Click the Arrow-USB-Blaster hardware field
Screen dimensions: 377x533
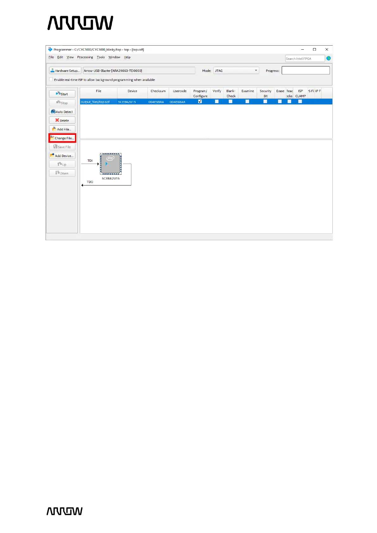(x=139, y=71)
